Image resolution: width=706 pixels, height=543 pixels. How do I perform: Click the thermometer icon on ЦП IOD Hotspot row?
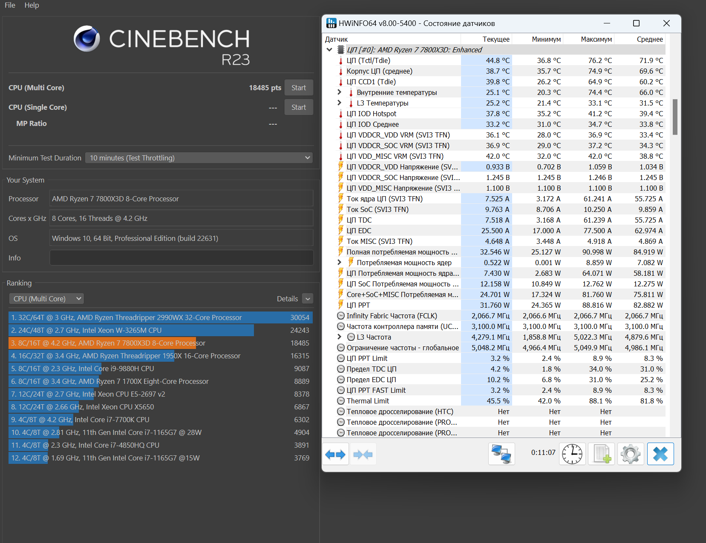(x=341, y=114)
